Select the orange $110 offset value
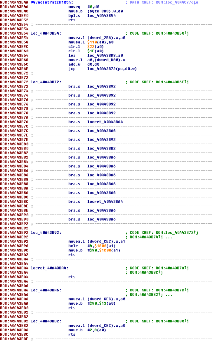The width and height of the screenshot is (213, 341). [x=91, y=42]
